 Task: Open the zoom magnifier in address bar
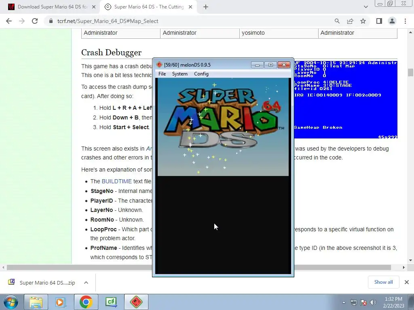[x=337, y=21]
